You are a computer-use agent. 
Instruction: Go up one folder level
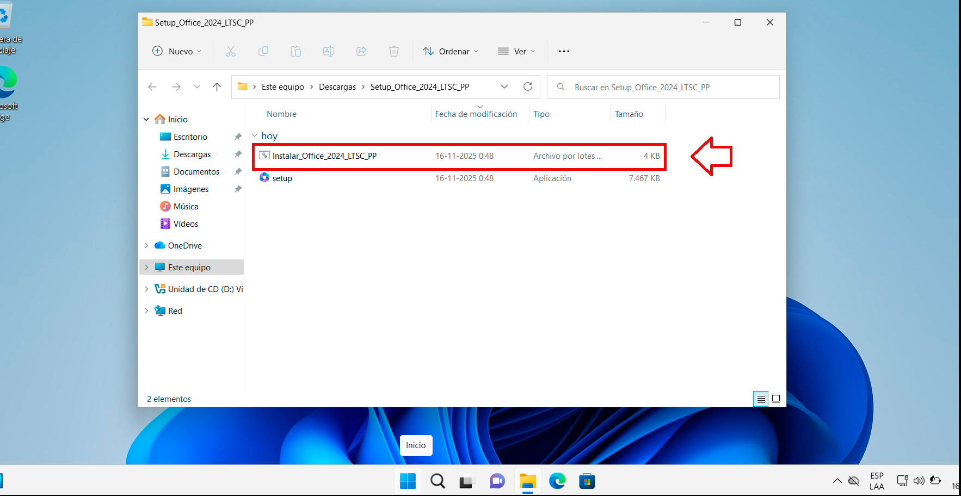[x=217, y=87]
